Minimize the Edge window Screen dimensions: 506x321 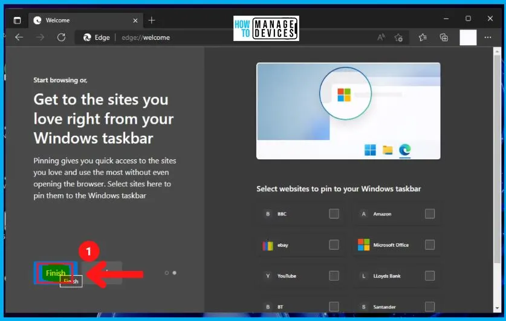point(446,19)
